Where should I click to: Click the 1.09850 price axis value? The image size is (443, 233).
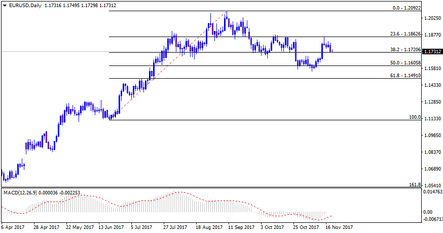pyautogui.click(x=432, y=136)
